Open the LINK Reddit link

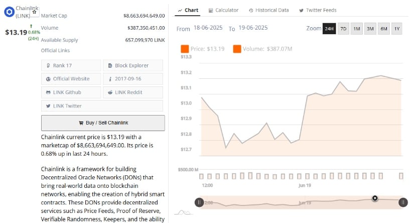click(133, 92)
